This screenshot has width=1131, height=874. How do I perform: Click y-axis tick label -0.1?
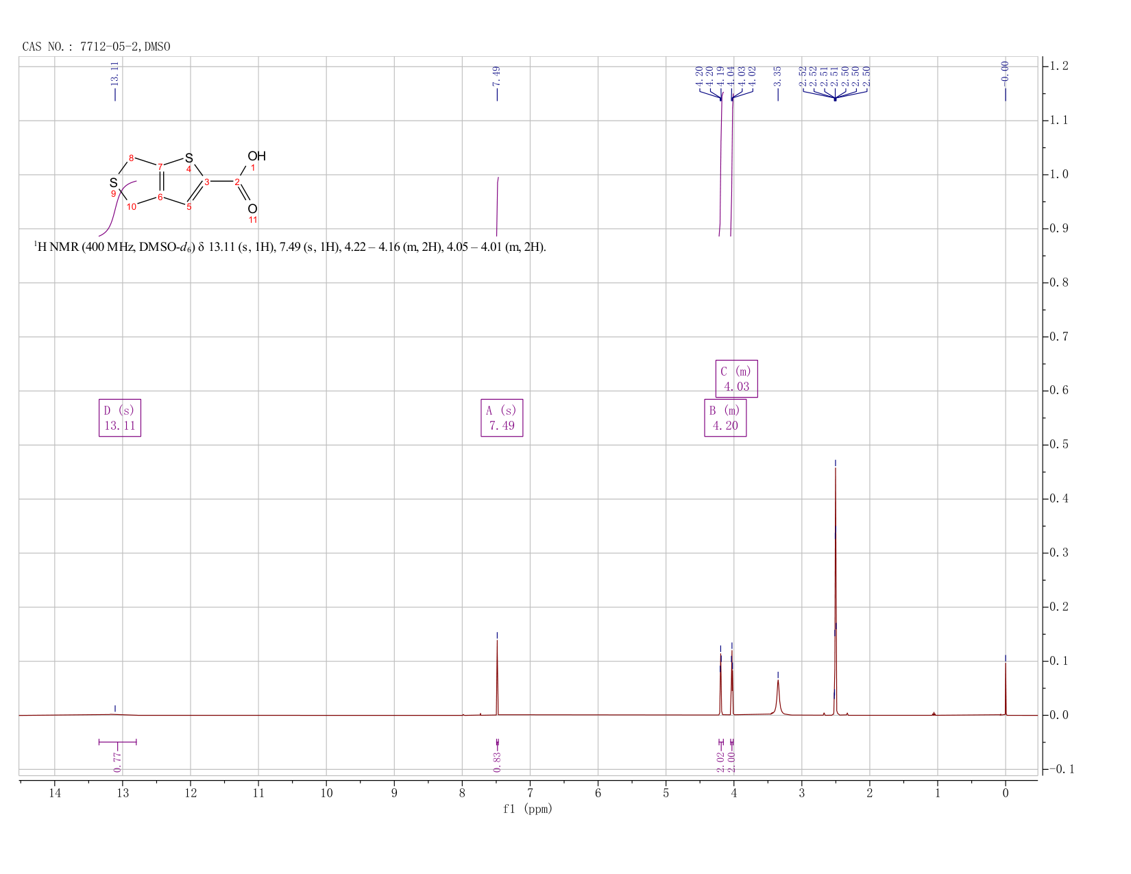[1060, 770]
